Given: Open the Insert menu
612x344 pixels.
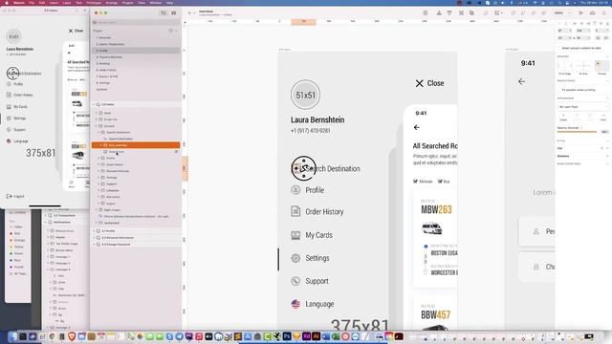Looking at the screenshot, I should (54, 3).
